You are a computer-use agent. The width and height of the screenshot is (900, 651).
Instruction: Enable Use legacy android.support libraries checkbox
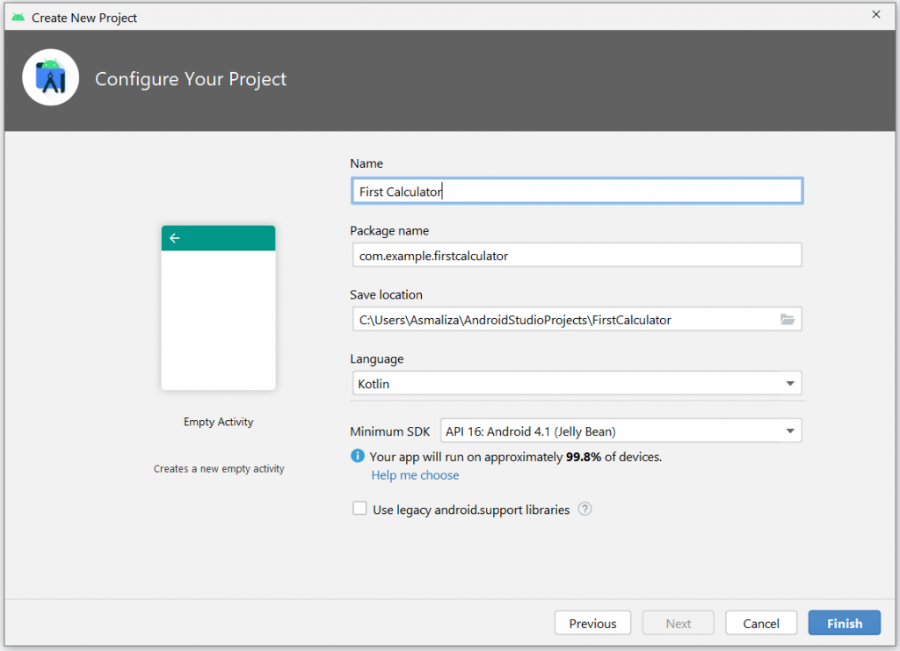click(x=359, y=509)
